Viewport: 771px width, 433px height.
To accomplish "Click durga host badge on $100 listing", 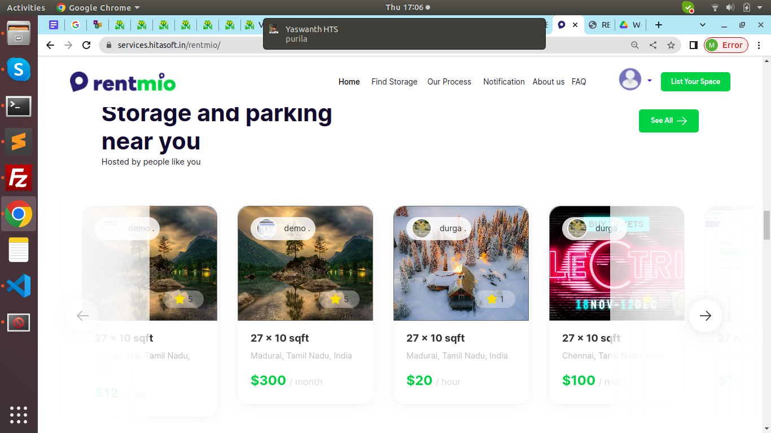I will 594,228.
